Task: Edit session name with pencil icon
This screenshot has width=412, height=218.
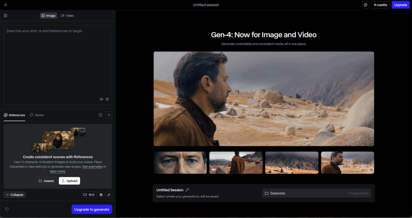Action: coord(187,189)
